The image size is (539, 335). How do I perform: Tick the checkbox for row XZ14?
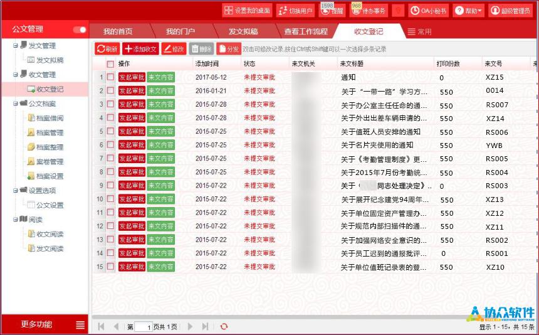click(x=110, y=118)
